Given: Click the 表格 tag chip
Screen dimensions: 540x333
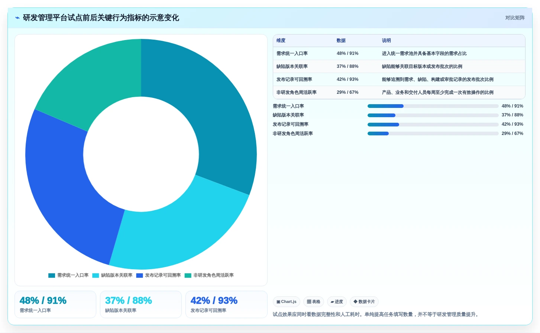Looking at the screenshot, I should [314, 302].
